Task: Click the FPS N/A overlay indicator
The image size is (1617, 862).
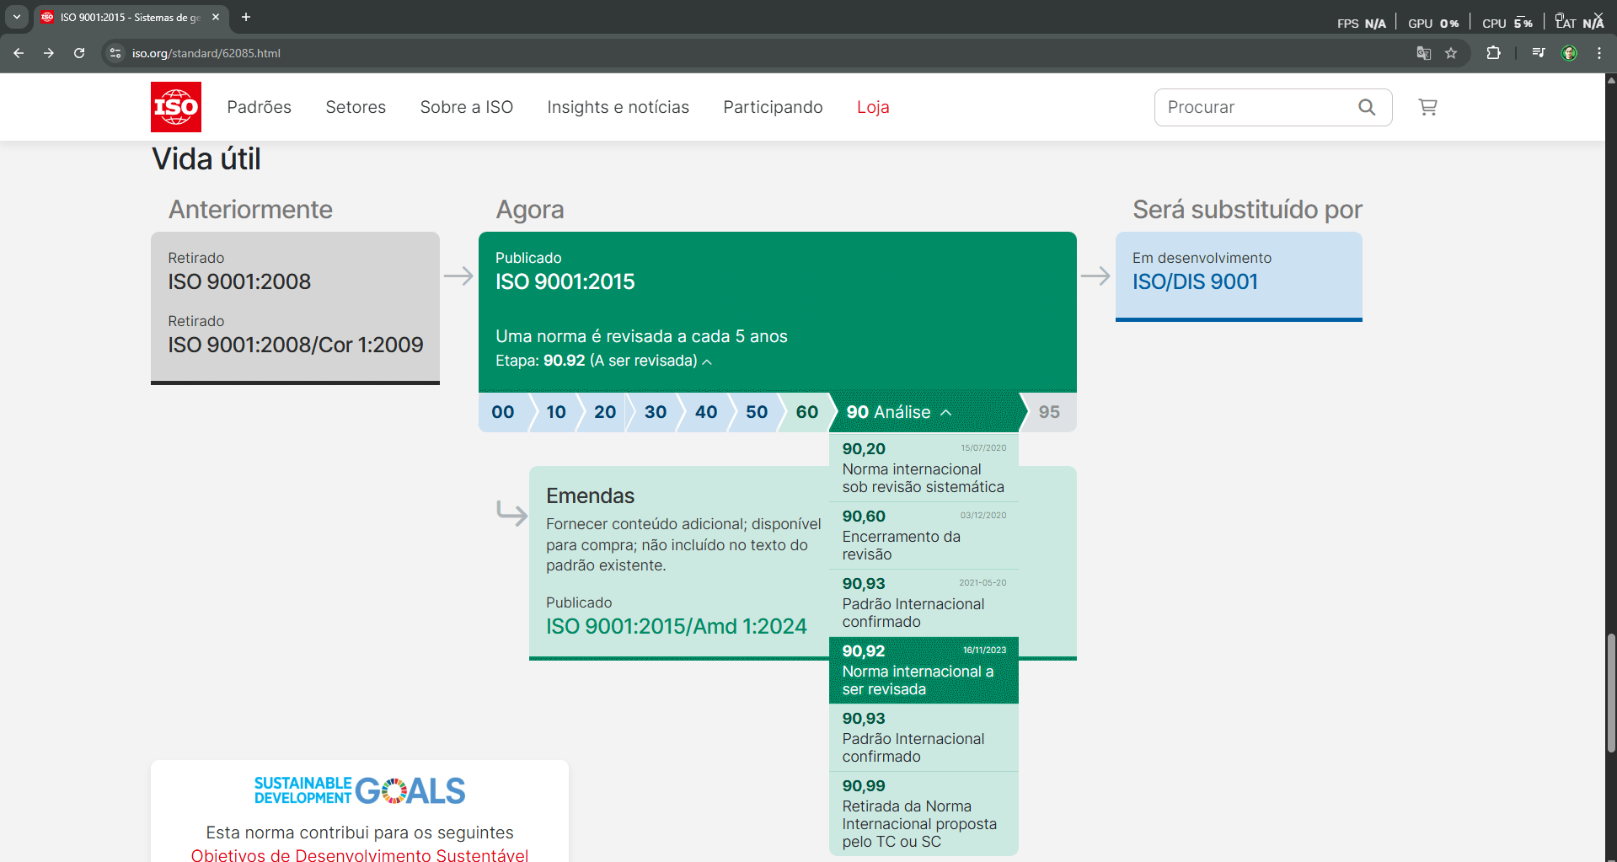Action: (1361, 24)
